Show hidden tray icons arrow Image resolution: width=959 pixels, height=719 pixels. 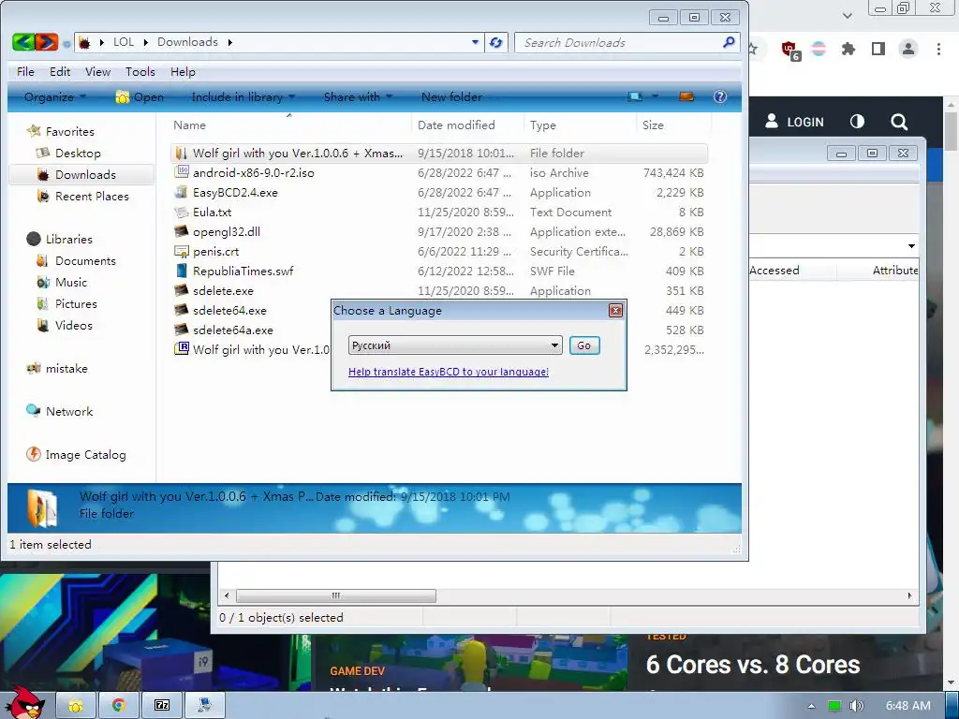pyautogui.click(x=812, y=706)
